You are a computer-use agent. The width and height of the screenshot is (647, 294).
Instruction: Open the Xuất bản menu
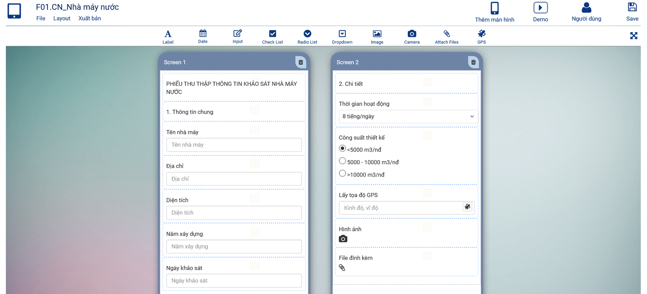[x=89, y=18]
